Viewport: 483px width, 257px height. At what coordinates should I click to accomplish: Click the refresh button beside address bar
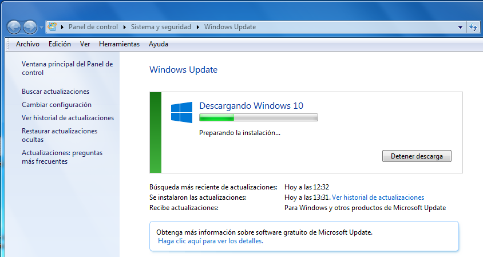[x=473, y=27]
